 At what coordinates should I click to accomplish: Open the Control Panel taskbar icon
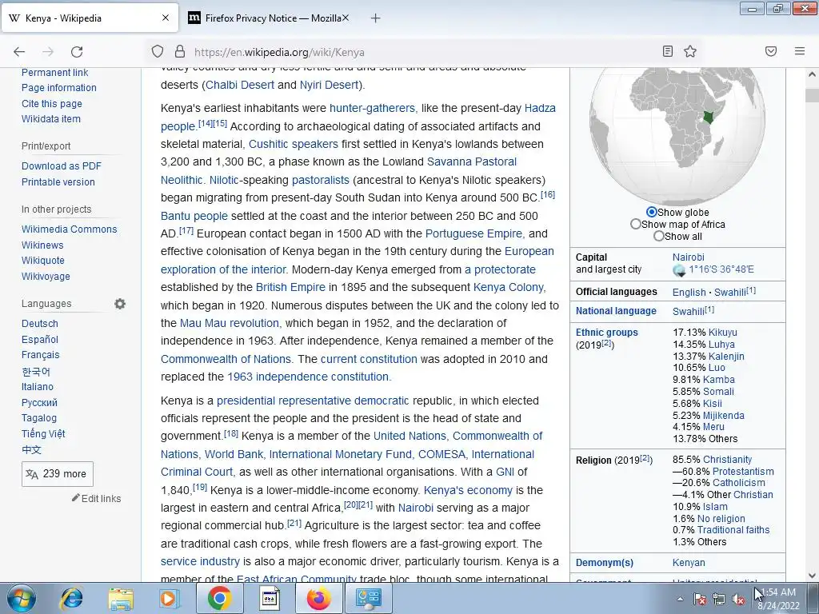pyautogui.click(x=368, y=598)
